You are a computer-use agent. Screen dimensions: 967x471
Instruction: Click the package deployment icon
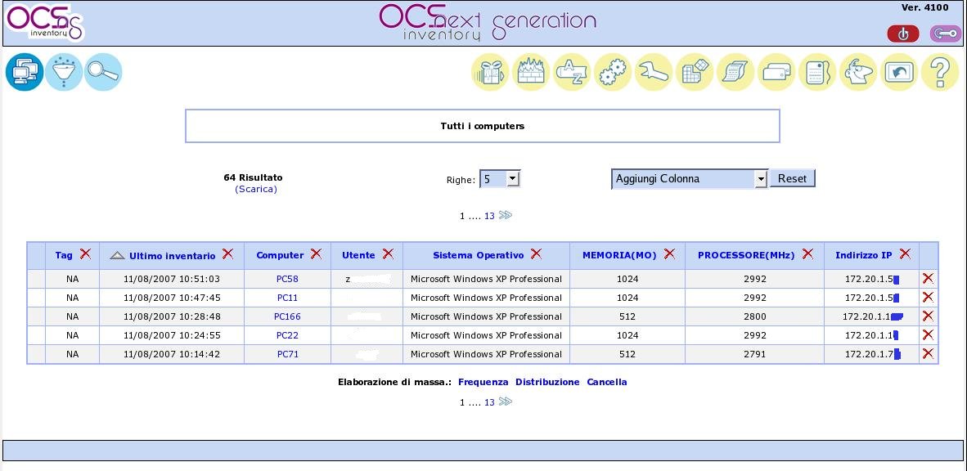pos(489,72)
